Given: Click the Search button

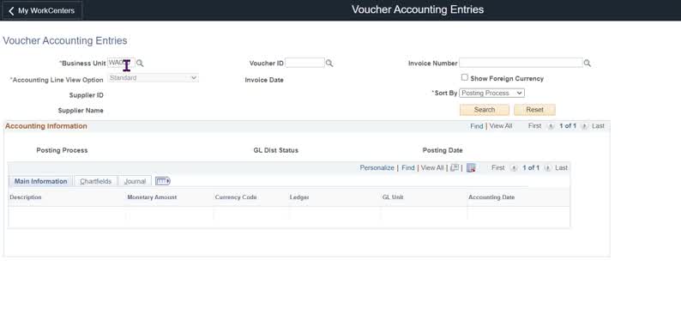Looking at the screenshot, I should pyautogui.click(x=485, y=110).
